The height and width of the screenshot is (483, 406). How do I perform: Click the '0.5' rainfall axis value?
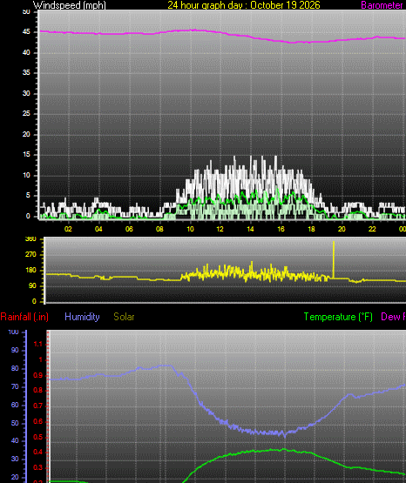[37, 437]
